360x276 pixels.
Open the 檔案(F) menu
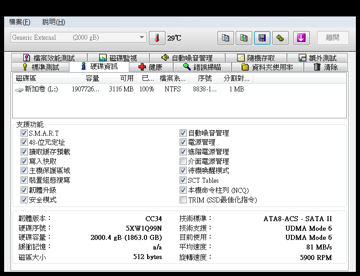[20, 22]
